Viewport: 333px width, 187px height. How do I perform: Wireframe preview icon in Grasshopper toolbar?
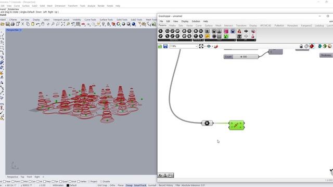point(306,46)
